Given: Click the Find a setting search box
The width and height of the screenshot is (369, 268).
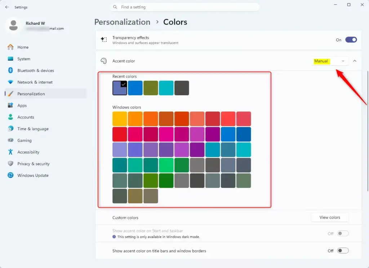Looking at the screenshot, I should pyautogui.click(x=185, y=7).
